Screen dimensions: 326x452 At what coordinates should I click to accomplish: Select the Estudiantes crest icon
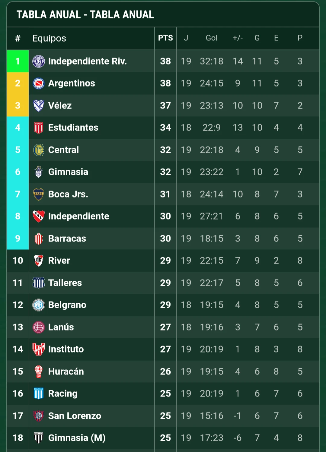(39, 128)
